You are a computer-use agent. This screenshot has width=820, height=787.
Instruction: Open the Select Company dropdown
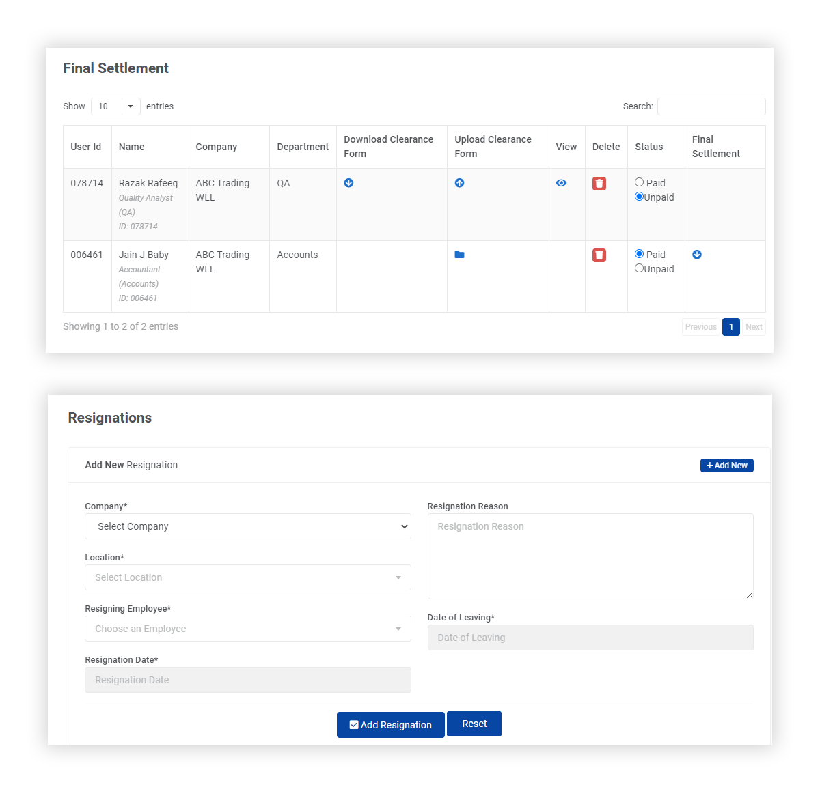(x=248, y=526)
